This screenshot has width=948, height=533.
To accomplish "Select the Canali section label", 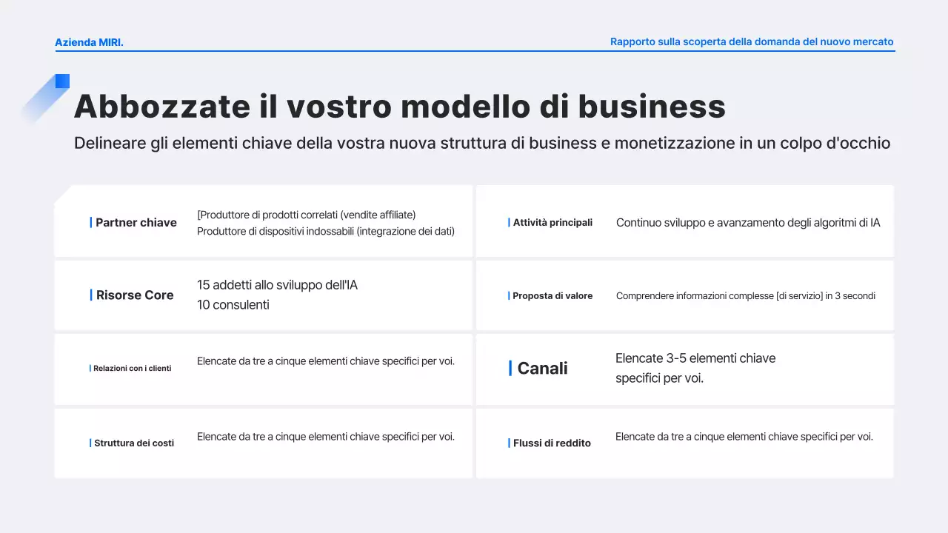I will [x=543, y=368].
